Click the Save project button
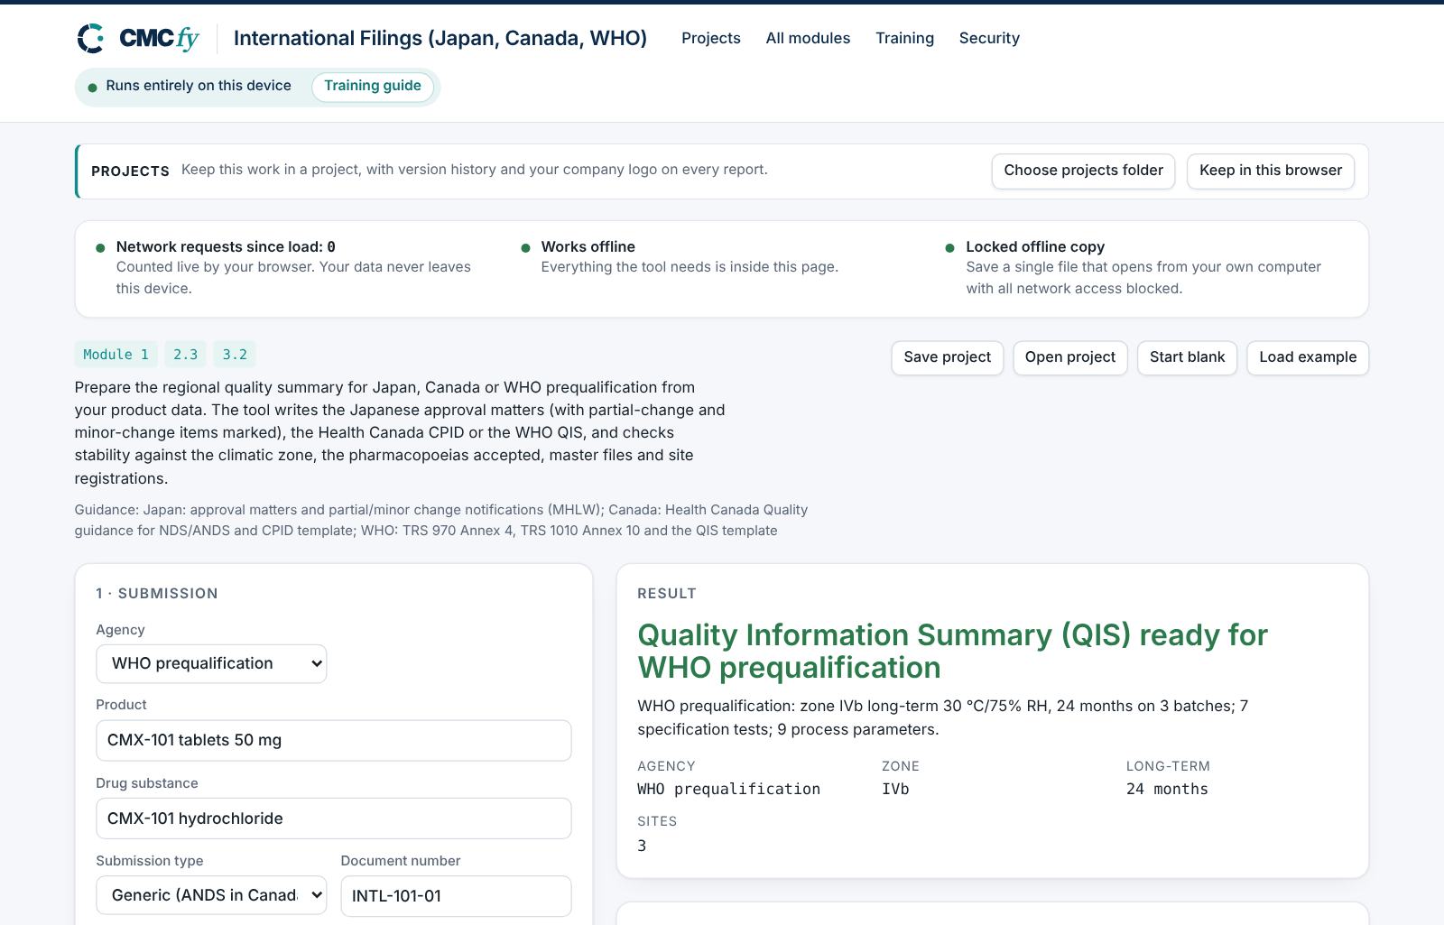Image resolution: width=1444 pixels, height=925 pixels. pos(947,357)
